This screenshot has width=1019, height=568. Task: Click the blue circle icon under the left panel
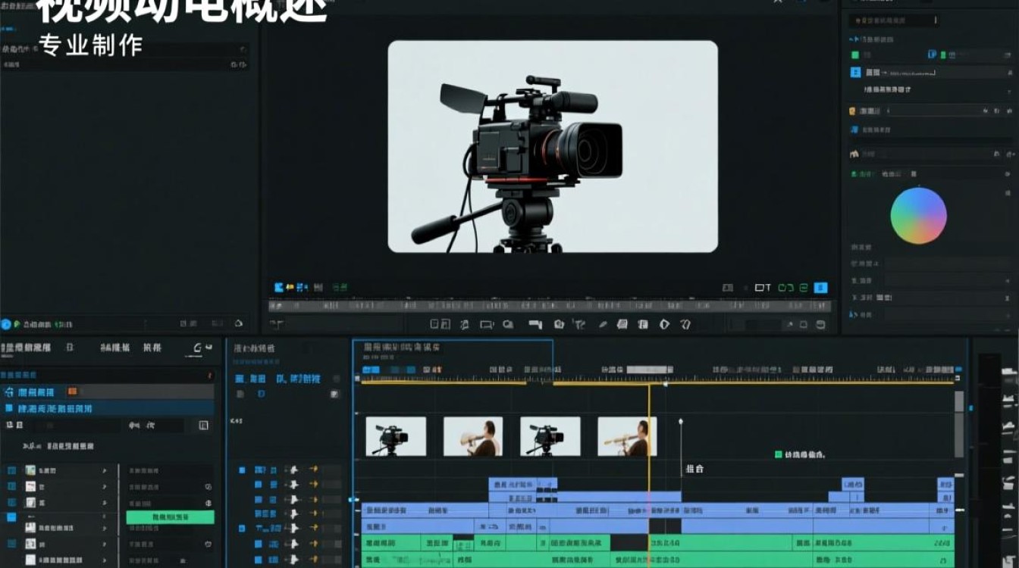click(x=6, y=324)
